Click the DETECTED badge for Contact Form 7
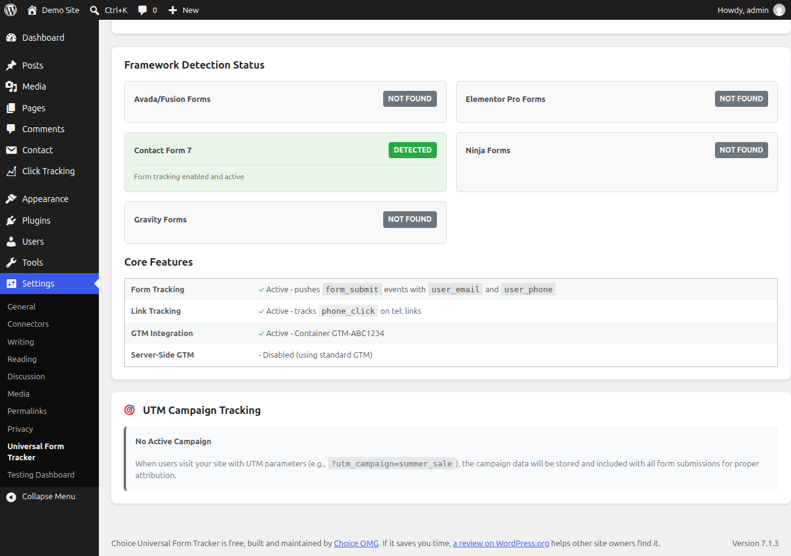Viewport: 791px width, 556px height. [413, 150]
